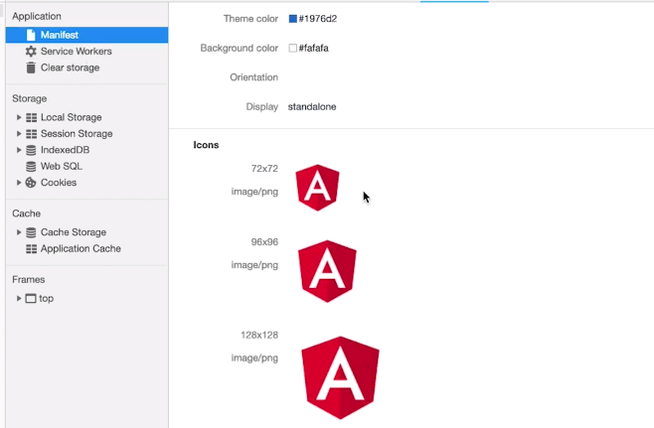Click the Frames section header

coord(29,280)
